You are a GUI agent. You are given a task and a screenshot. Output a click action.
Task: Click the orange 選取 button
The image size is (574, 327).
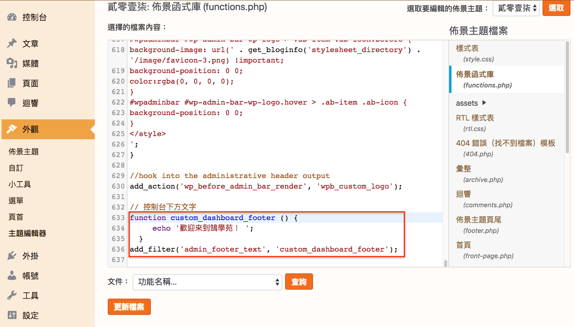pyautogui.click(x=556, y=8)
